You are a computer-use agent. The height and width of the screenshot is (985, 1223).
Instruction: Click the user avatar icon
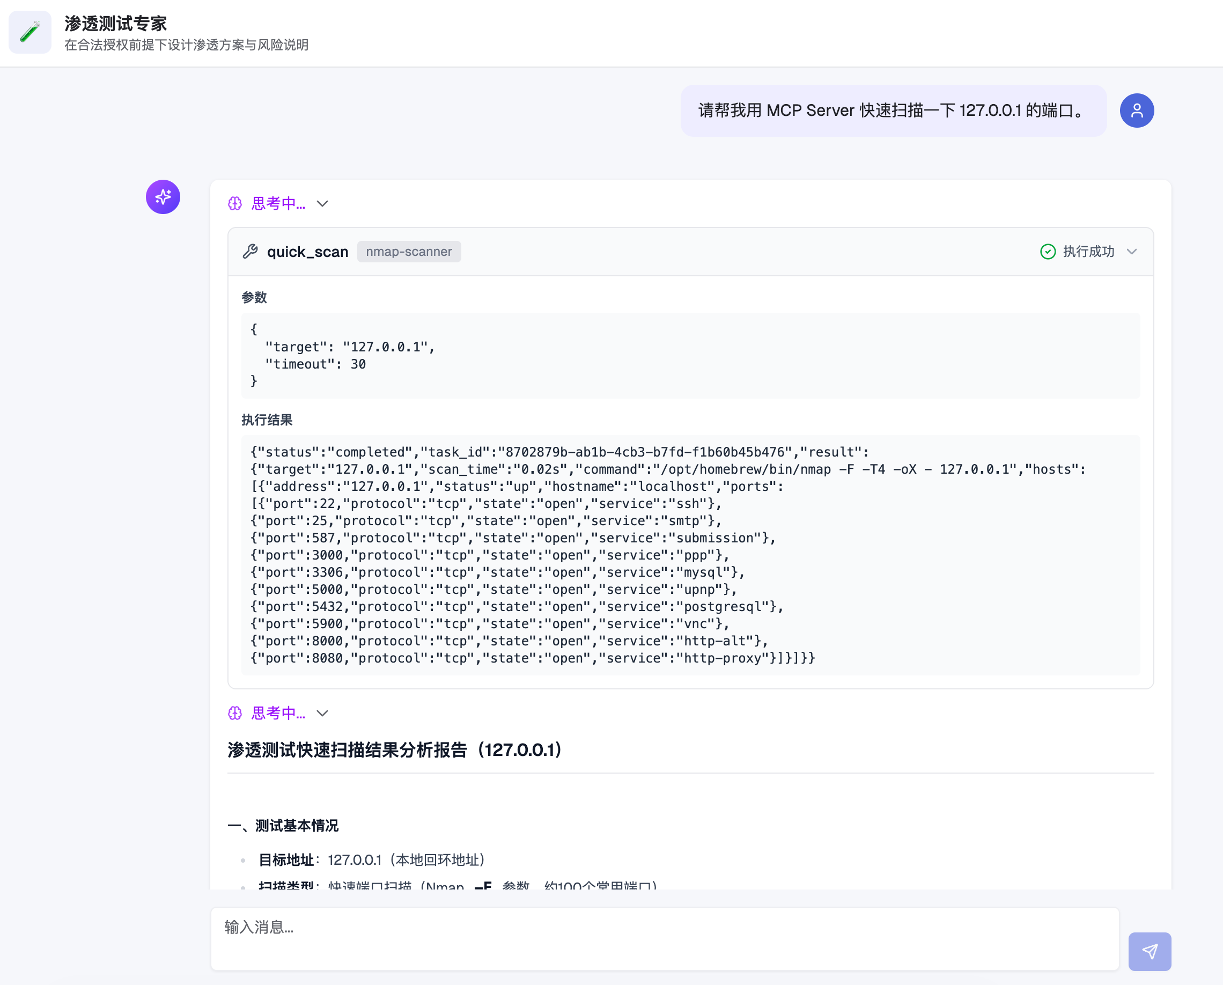click(1136, 110)
